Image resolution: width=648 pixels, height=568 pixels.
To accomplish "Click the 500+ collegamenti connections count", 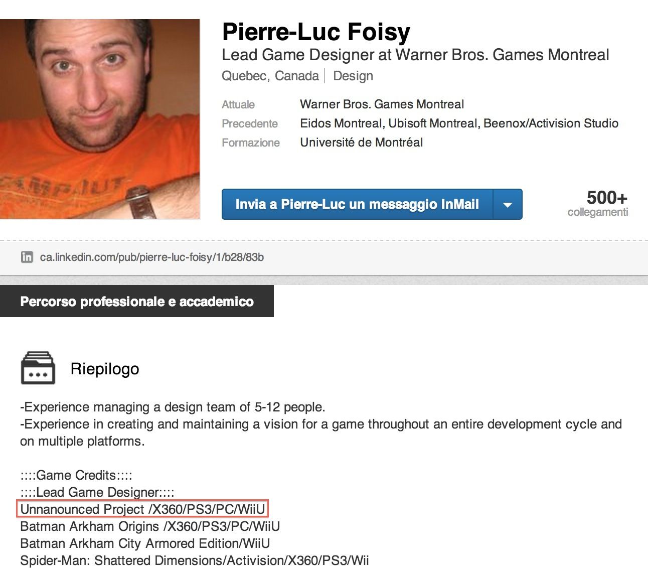I will pyautogui.click(x=598, y=203).
